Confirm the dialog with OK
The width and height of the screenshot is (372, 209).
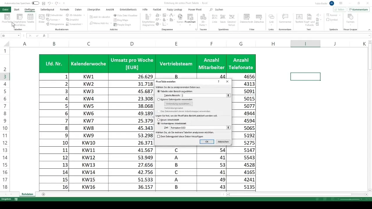click(207, 142)
